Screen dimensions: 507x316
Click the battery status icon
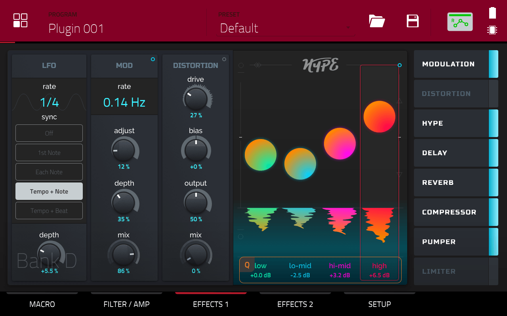click(492, 13)
